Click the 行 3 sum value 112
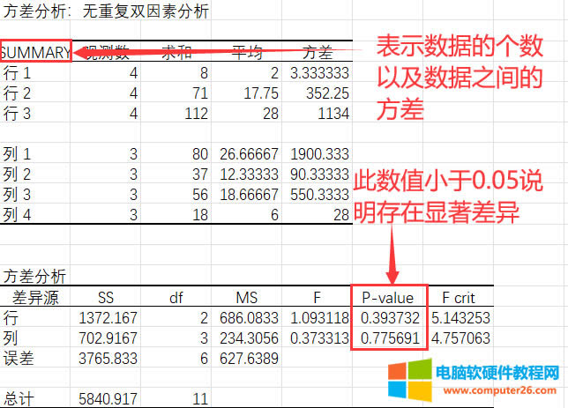568x408 pixels. (x=197, y=114)
